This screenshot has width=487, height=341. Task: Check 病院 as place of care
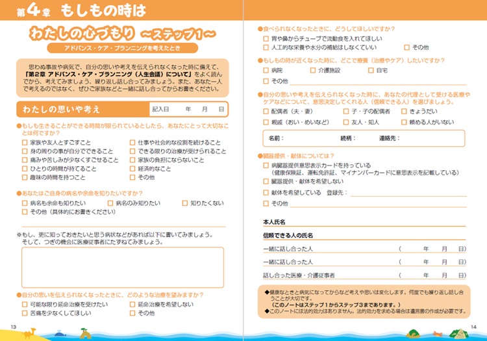[266, 70]
